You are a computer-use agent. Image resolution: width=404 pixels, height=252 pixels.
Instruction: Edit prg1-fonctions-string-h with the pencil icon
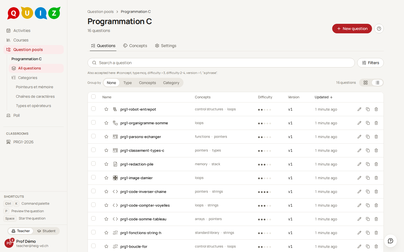point(359,233)
